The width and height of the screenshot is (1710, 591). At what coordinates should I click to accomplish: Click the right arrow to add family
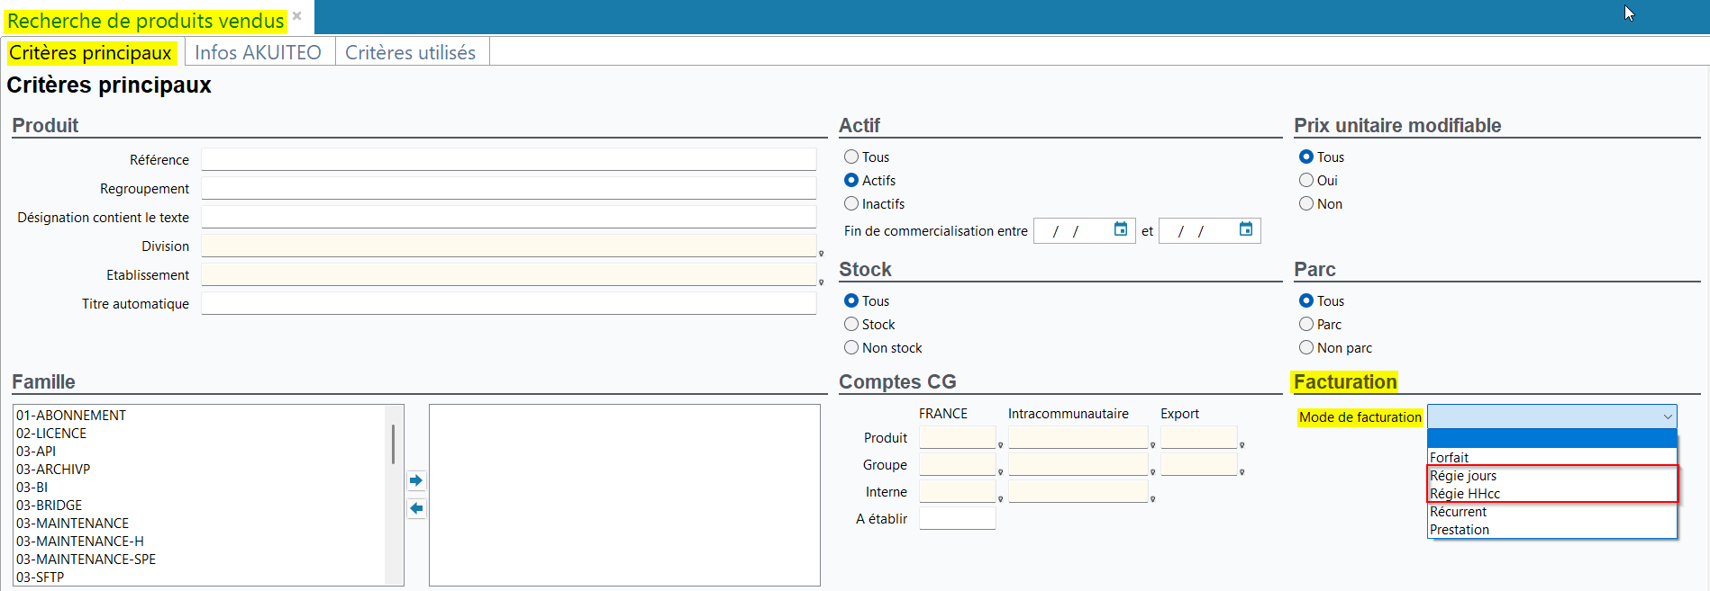coord(415,480)
